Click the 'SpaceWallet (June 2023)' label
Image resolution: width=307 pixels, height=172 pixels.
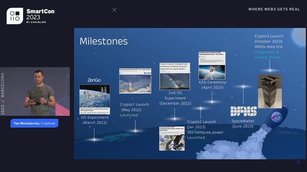[243, 123]
